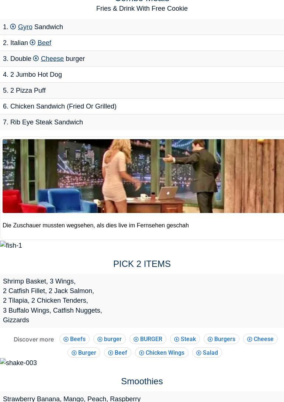
Task: Open the Beef underlined link
Action: (x=44, y=43)
